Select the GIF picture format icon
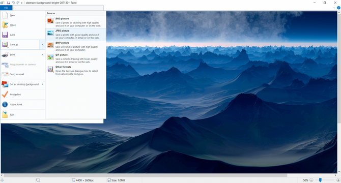Image resolution: width=341 pixels, height=183 pixels. 50,57
